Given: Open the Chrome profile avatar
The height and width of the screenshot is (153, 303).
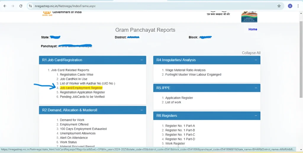Looking at the screenshot, I should point(290,6).
